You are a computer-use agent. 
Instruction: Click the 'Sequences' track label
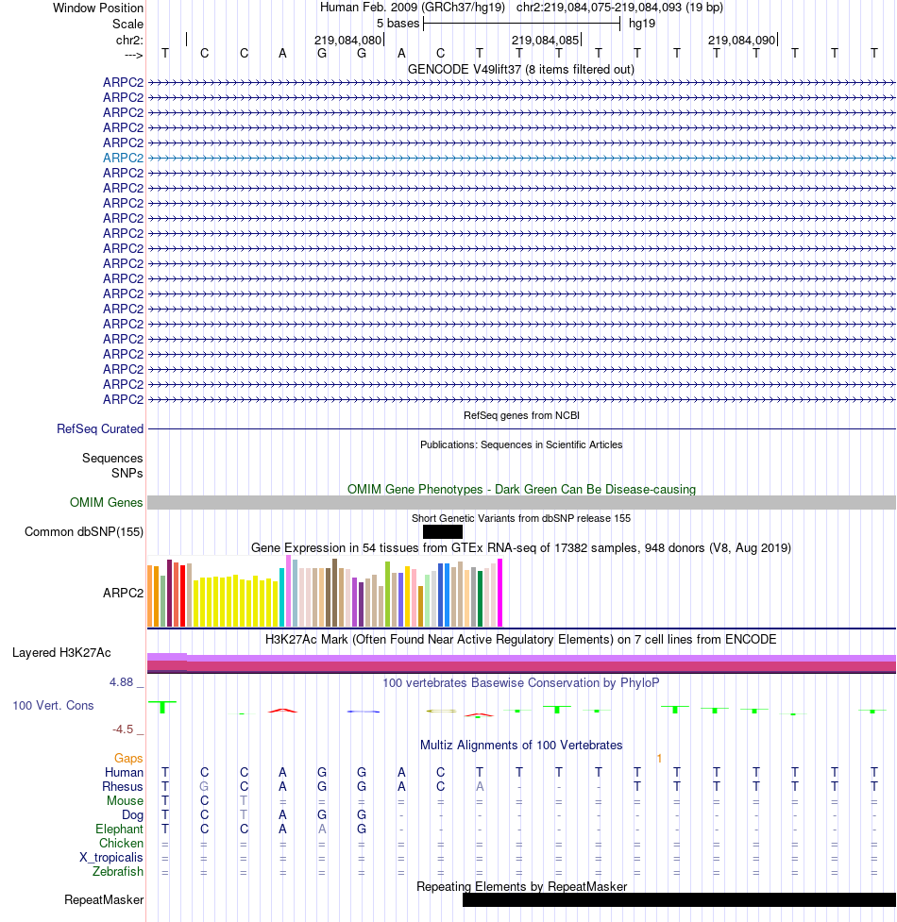(x=112, y=458)
